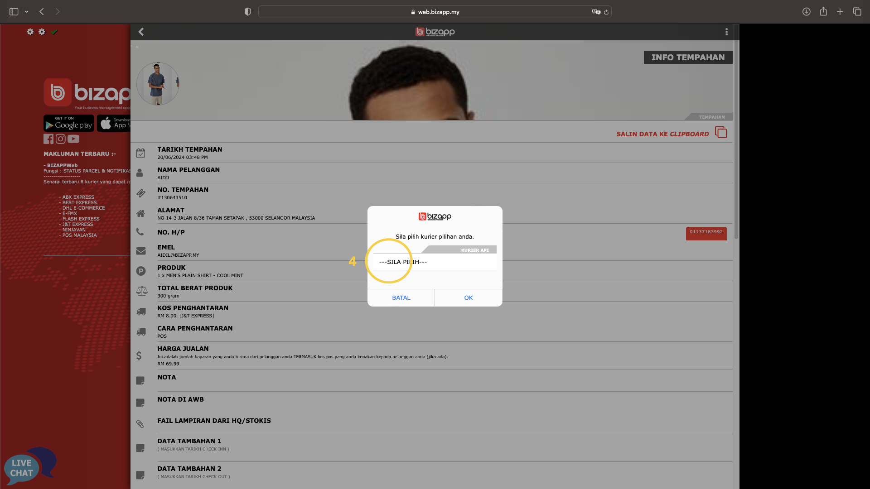
Task: Click Safari privacy shield icon
Action: [247, 12]
